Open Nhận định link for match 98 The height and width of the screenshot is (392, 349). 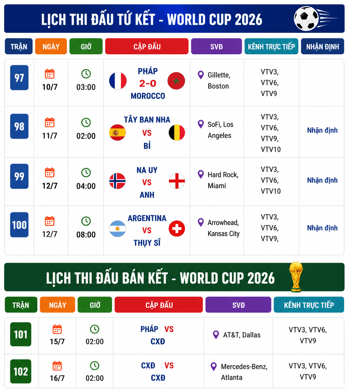(x=322, y=130)
